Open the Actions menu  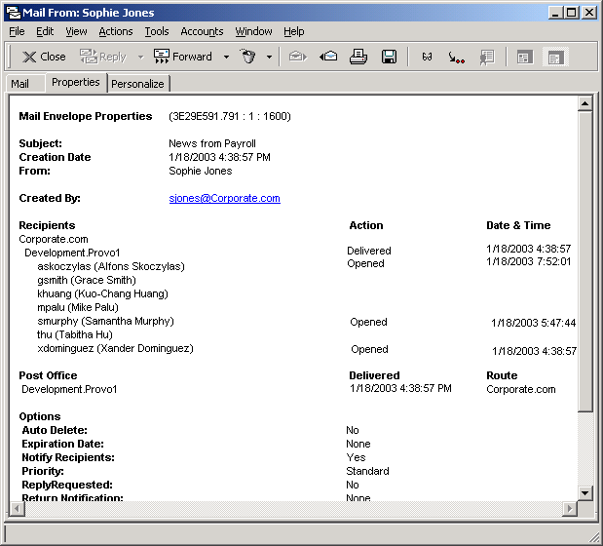coord(116,31)
